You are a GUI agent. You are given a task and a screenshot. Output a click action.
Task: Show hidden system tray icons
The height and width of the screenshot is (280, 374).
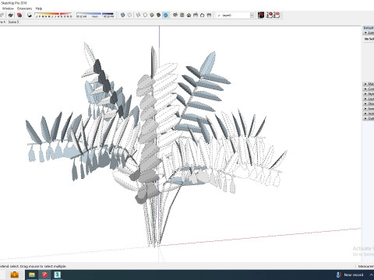[x=372, y=275]
